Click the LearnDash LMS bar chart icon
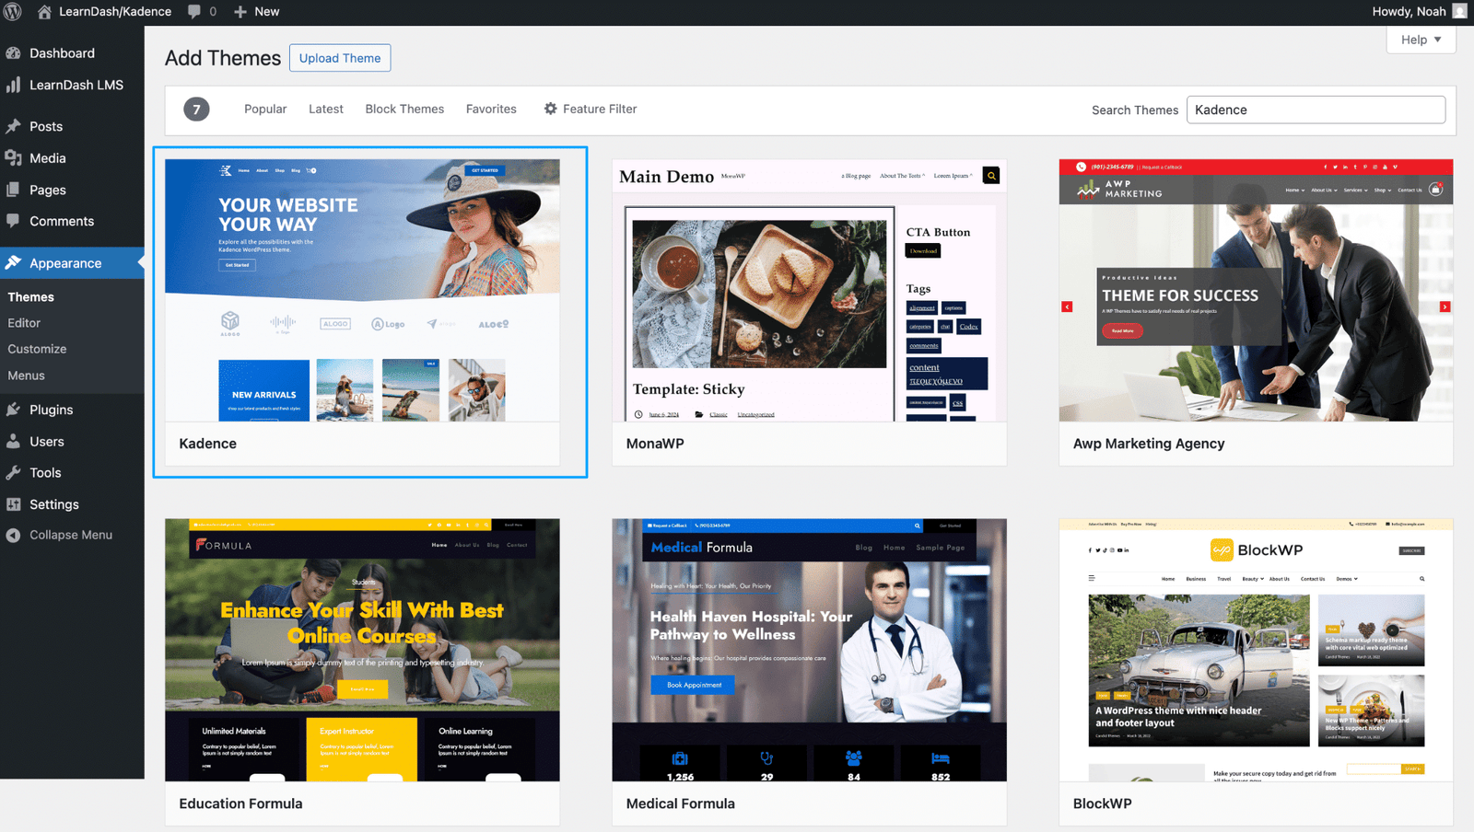The image size is (1474, 832). point(13,85)
